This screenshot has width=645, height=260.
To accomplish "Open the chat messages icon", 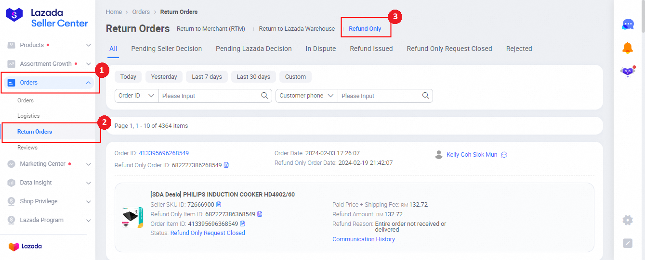I will [628, 25].
